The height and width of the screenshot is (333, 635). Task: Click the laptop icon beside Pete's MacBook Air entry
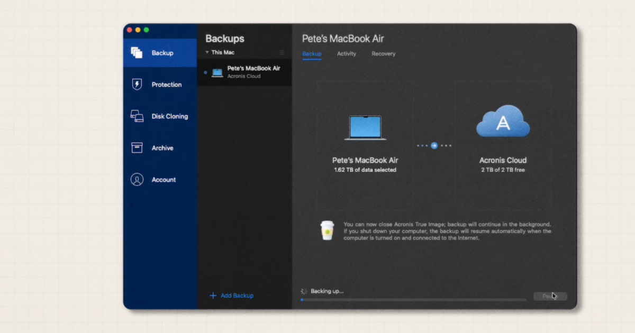(217, 73)
